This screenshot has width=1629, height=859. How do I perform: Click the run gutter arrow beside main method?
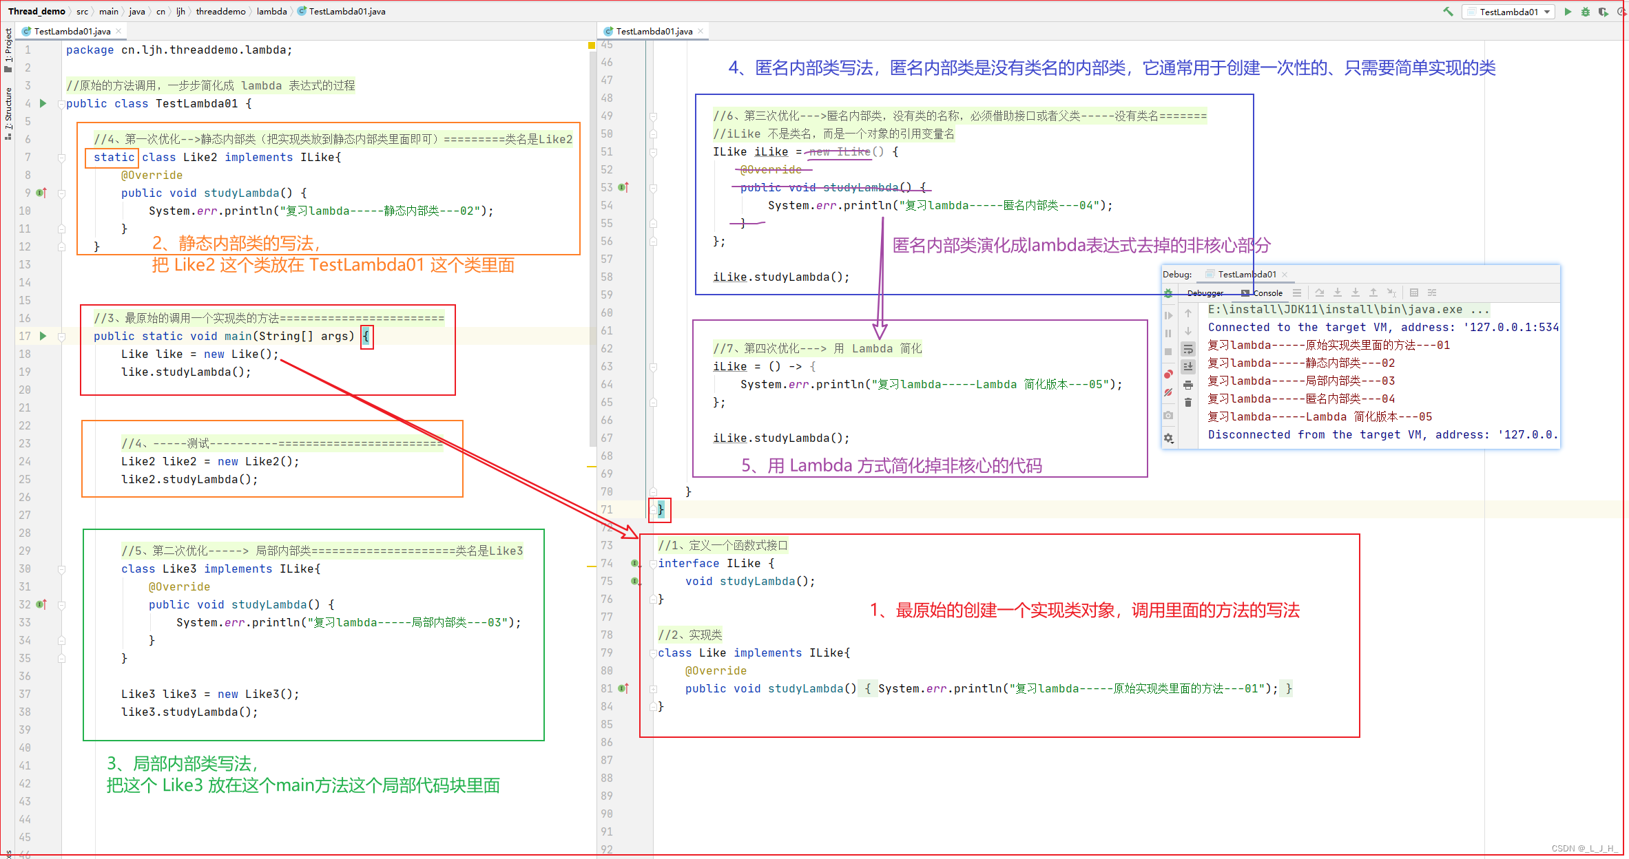[43, 336]
